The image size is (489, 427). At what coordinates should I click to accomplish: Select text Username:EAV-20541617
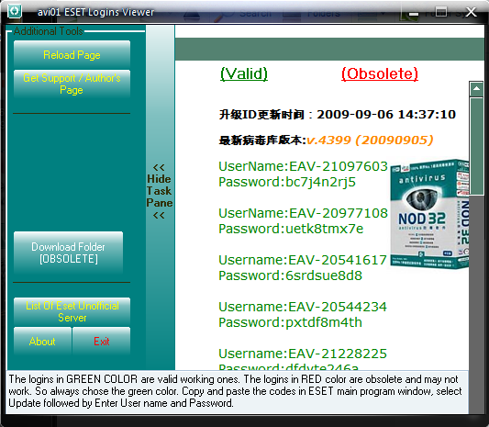(303, 260)
